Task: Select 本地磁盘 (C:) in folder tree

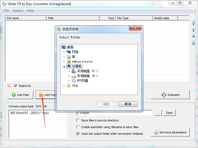Action: [x=87, y=71]
